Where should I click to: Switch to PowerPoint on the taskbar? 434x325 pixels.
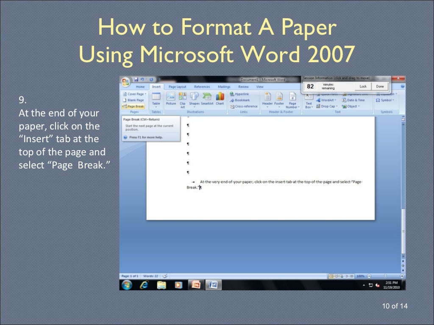pyautogui.click(x=196, y=285)
